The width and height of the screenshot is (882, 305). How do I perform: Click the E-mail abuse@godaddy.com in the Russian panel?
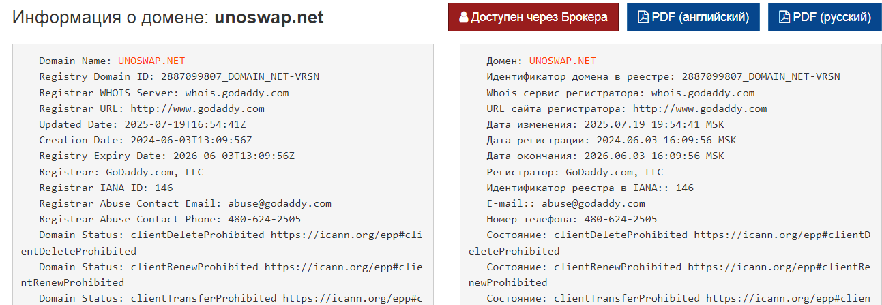tap(593, 203)
